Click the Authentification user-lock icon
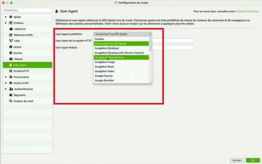 point(11,89)
